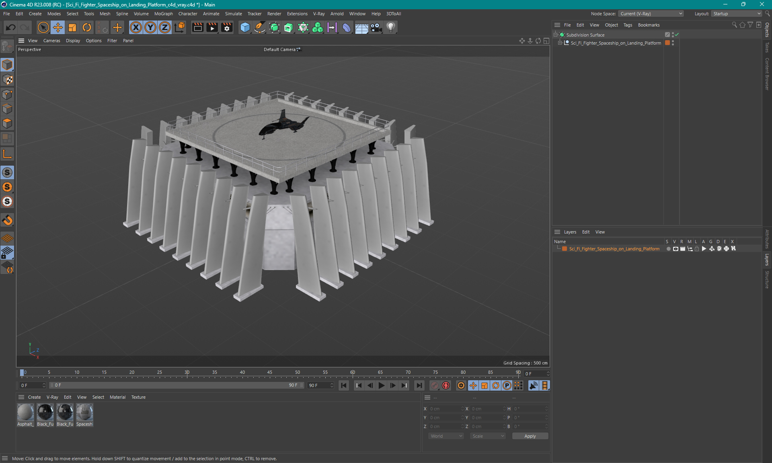Add a Cube primitive object

245,27
